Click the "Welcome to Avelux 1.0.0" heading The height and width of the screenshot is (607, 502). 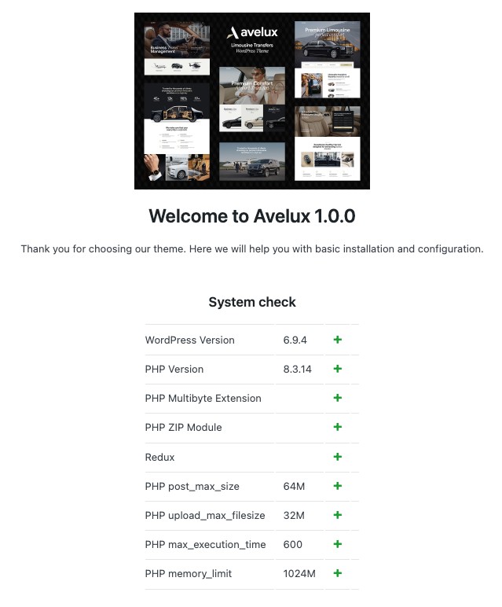coord(251,216)
